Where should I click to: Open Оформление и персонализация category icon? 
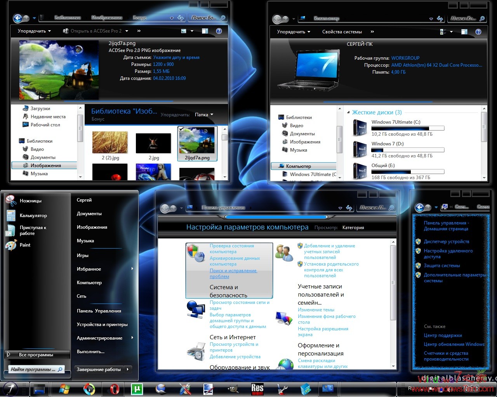(x=284, y=318)
